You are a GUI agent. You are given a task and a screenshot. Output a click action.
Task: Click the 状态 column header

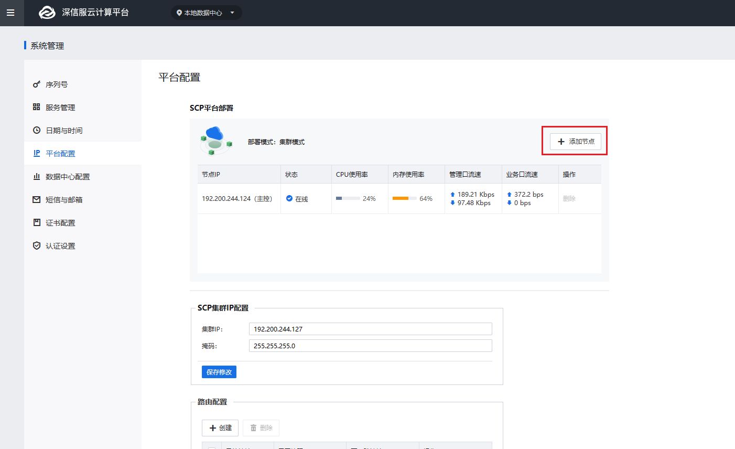pyautogui.click(x=306, y=174)
